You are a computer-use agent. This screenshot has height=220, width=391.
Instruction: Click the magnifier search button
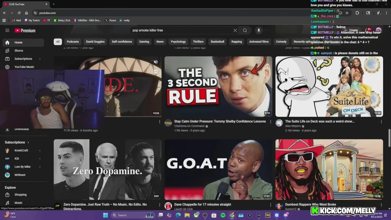pos(245,30)
